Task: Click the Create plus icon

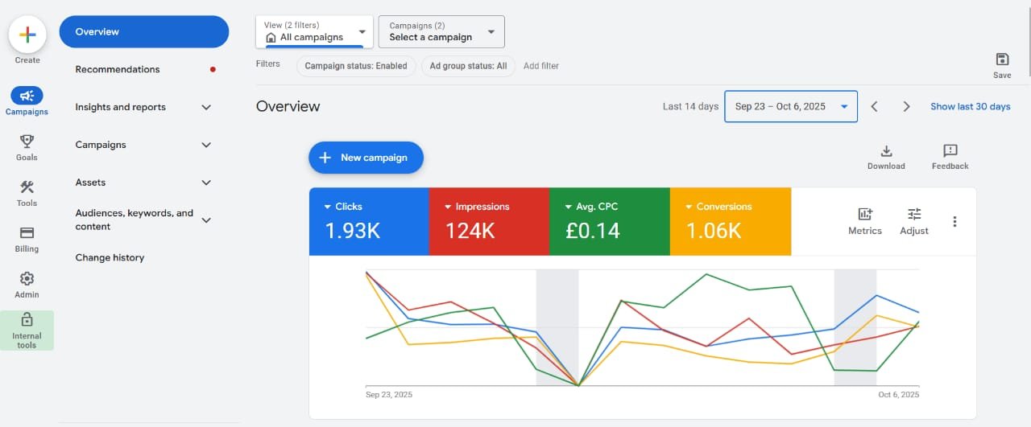Action: pos(27,35)
